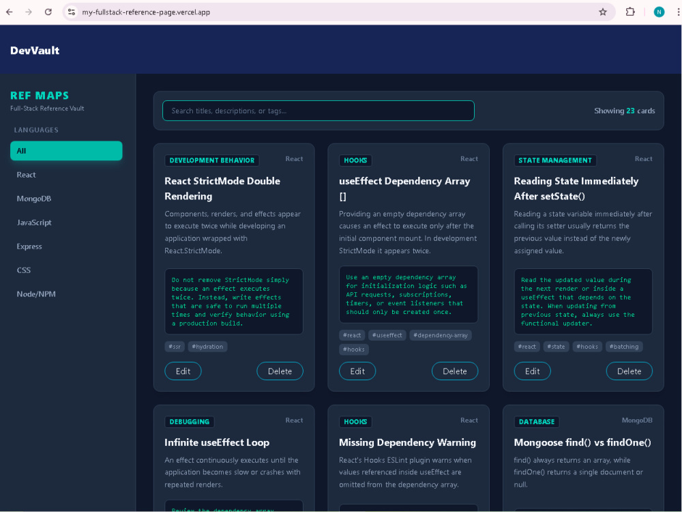Edit the Reading State Immediately card
The width and height of the screenshot is (682, 512).
click(x=533, y=371)
